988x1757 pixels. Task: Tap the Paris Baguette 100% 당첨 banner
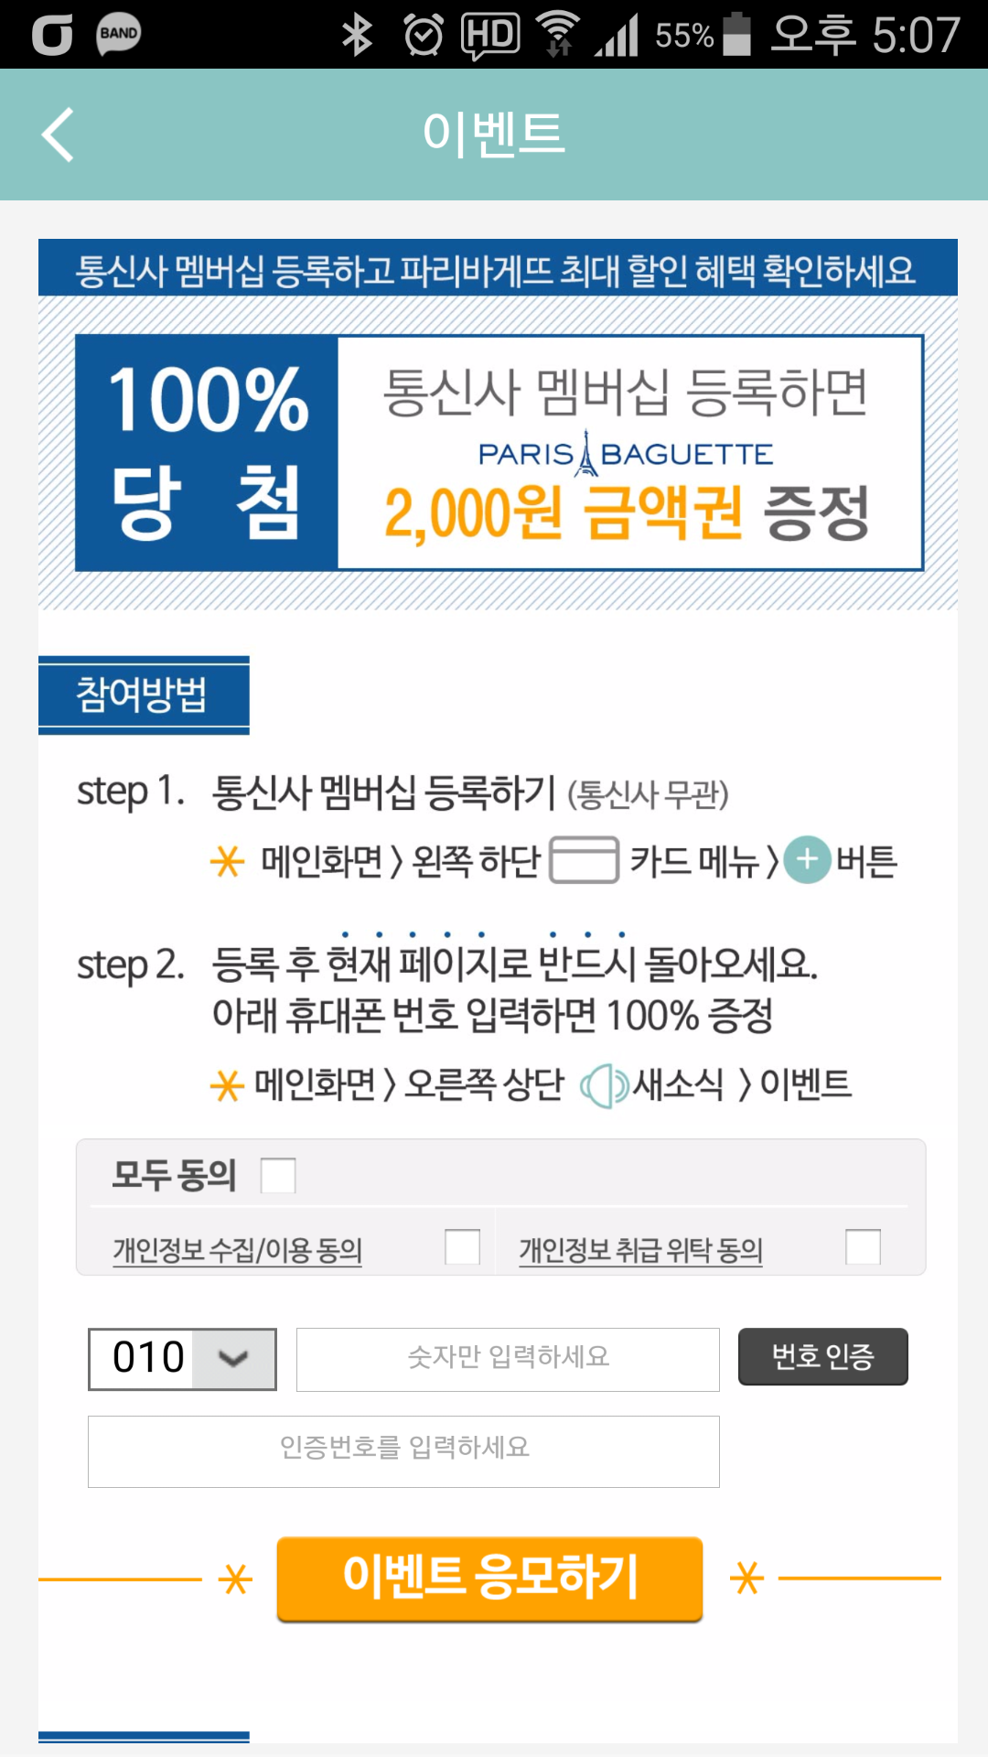click(499, 453)
